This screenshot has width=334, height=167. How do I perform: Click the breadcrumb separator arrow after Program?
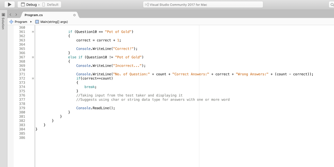31,22
